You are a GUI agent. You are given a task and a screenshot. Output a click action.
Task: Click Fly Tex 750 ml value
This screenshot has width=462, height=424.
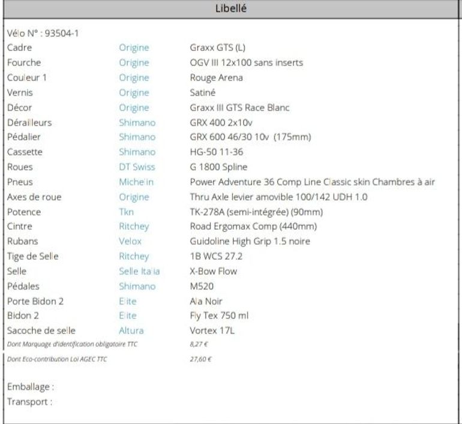[x=219, y=315]
